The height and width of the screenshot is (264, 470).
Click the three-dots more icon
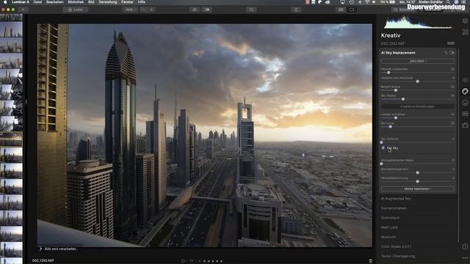[x=465, y=257]
